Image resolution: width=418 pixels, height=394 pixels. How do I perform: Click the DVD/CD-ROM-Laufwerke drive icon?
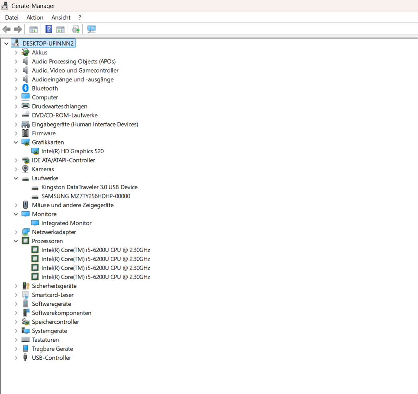tap(25, 115)
